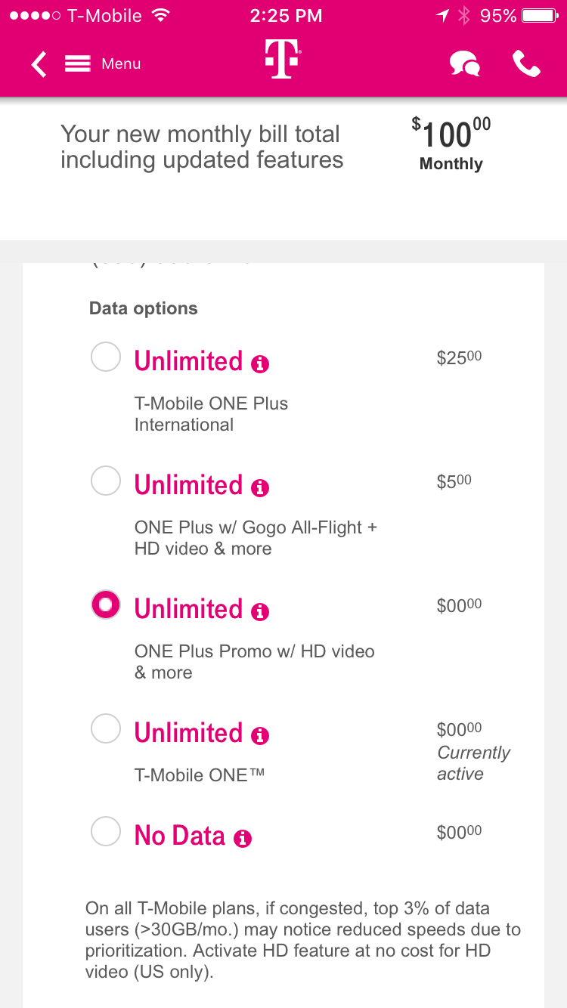Tap the No Data option title
The height and width of the screenshot is (1008, 567).
coord(180,836)
